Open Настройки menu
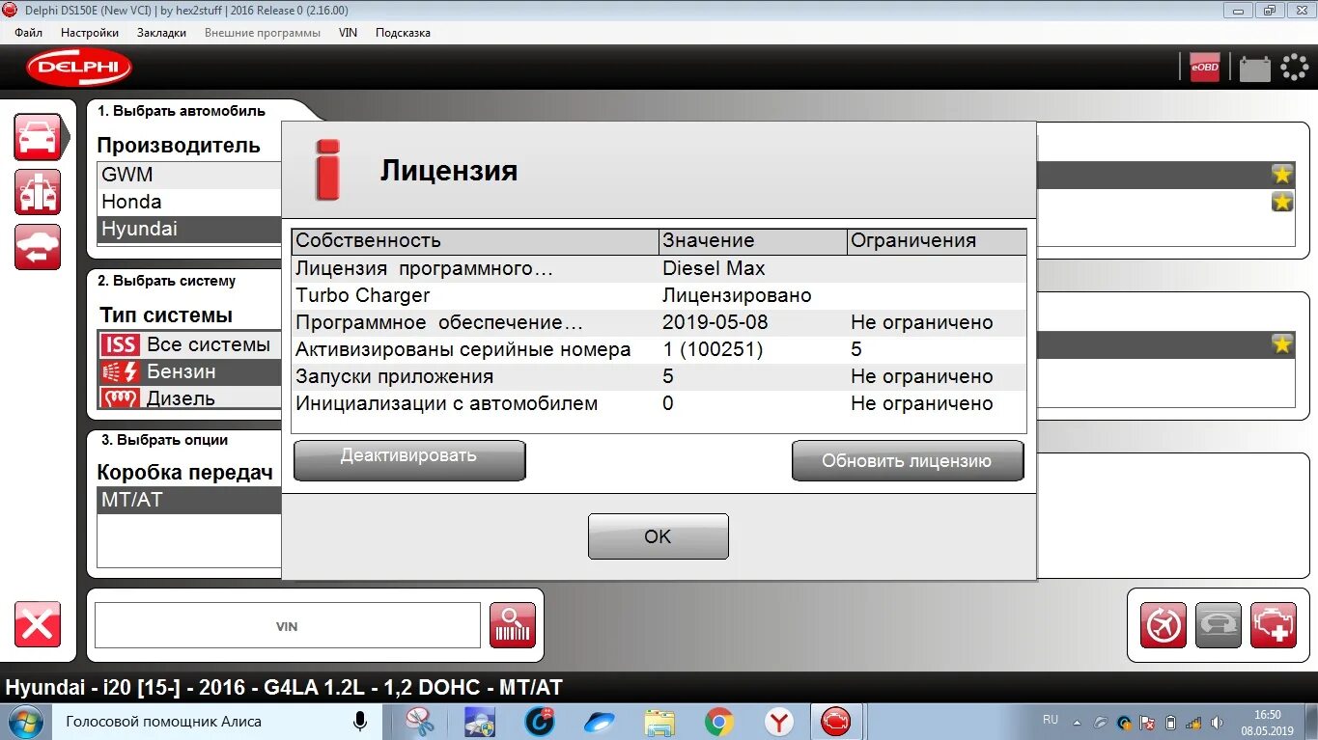 coord(90,33)
